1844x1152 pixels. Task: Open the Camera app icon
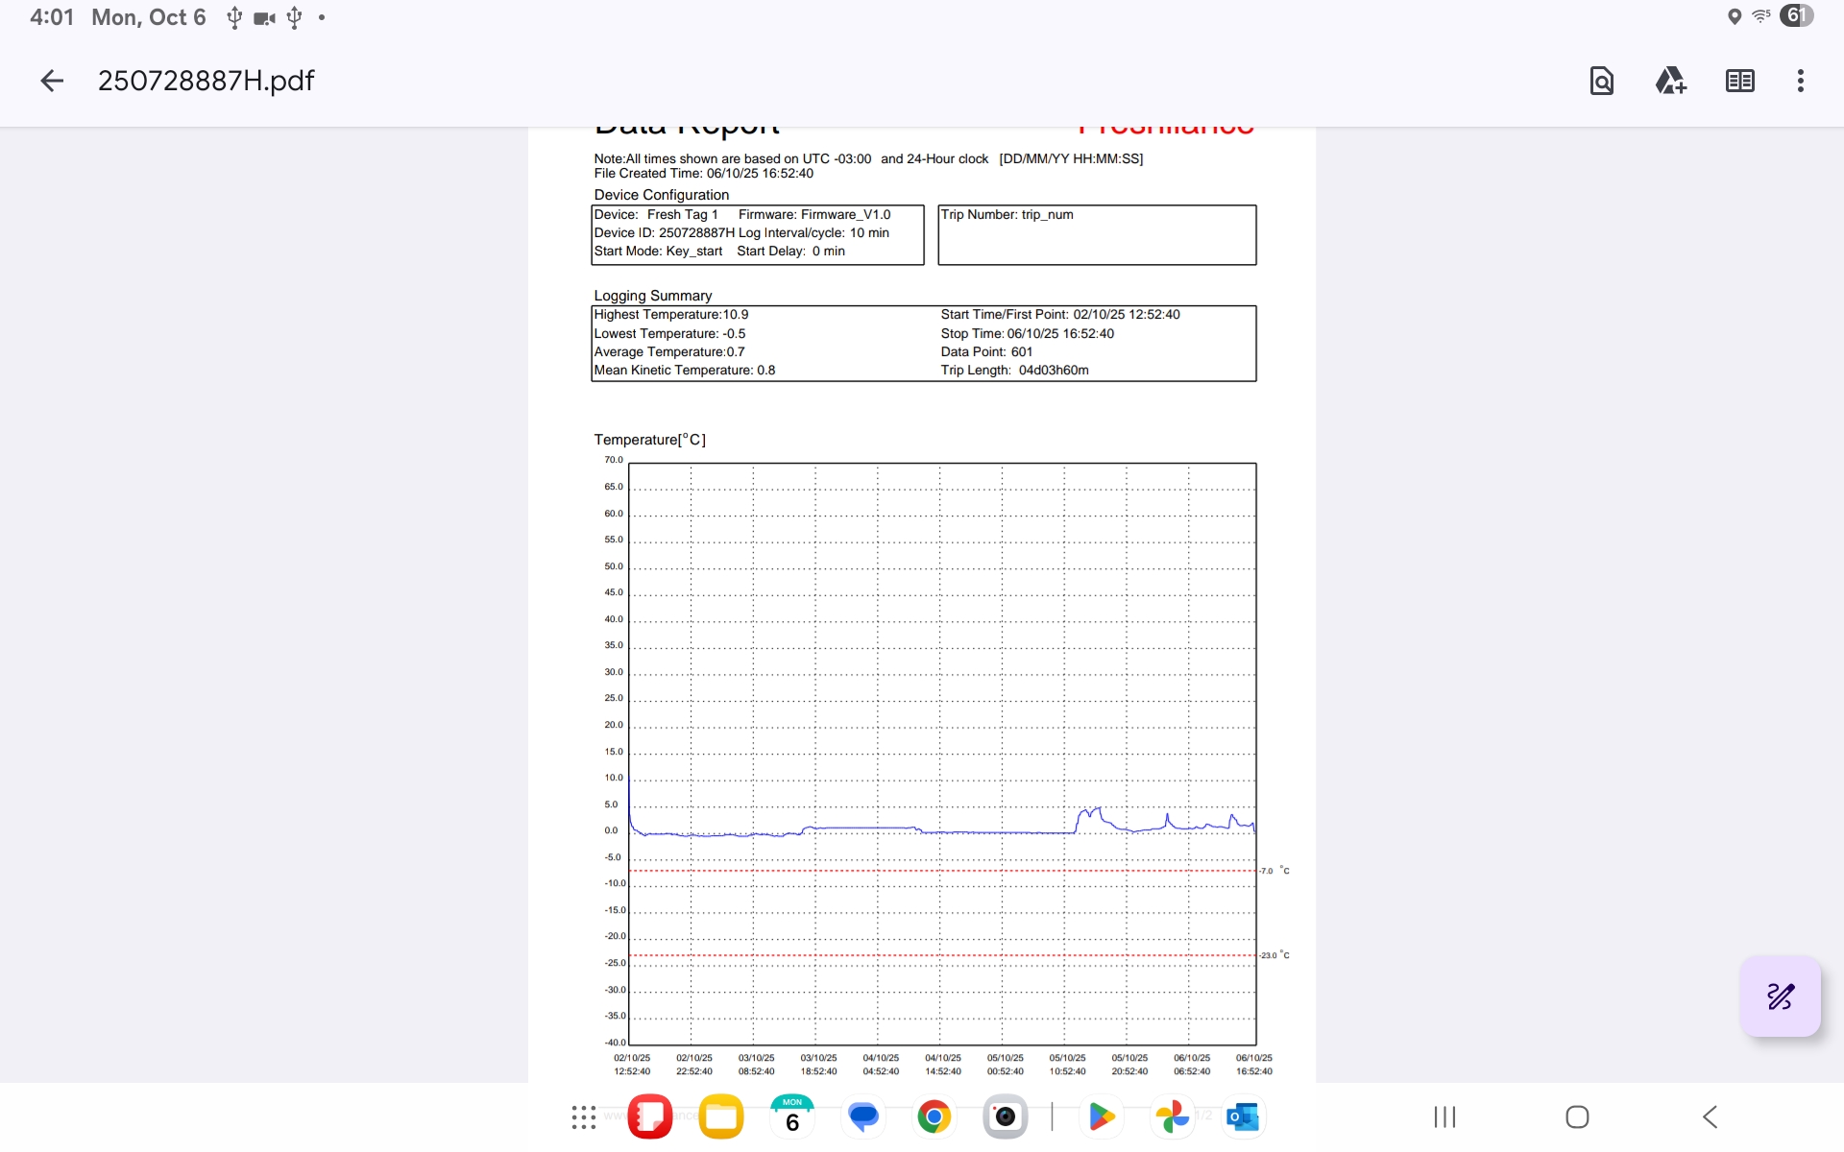click(1005, 1116)
